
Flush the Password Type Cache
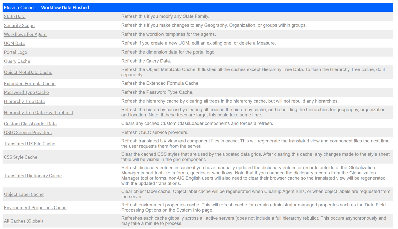26,92
